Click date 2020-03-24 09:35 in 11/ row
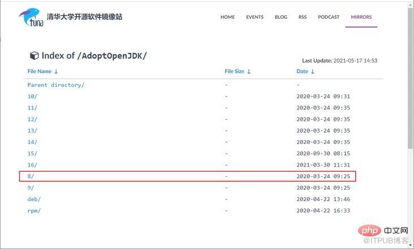 323,108
